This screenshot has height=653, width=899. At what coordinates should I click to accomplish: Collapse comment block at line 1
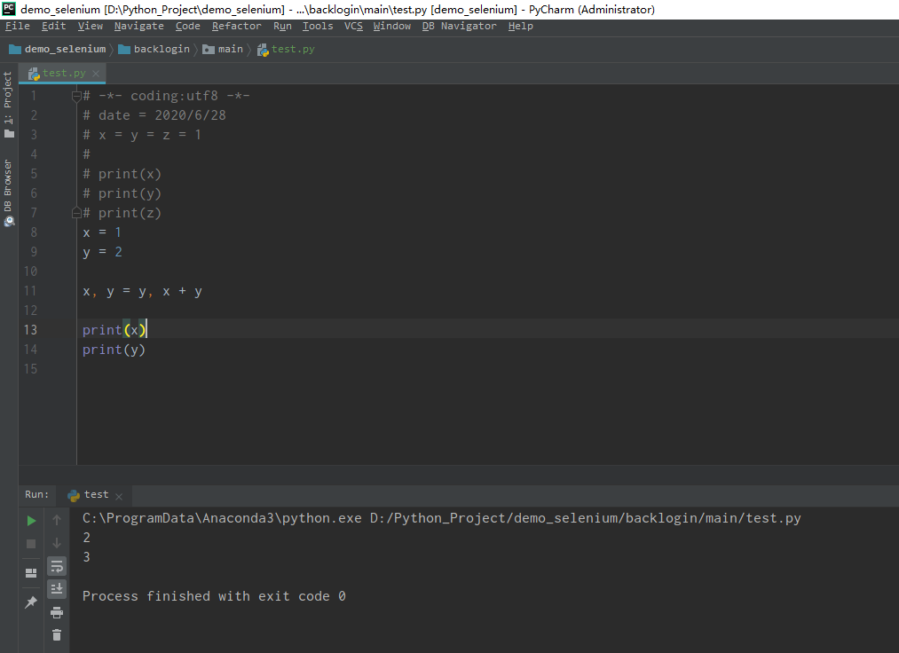click(x=76, y=96)
